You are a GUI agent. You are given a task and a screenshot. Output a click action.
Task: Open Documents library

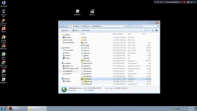point(69,50)
